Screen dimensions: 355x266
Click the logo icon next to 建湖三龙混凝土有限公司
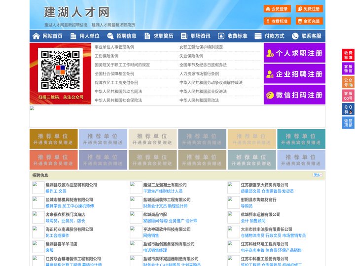pyautogui.click(x=136, y=188)
